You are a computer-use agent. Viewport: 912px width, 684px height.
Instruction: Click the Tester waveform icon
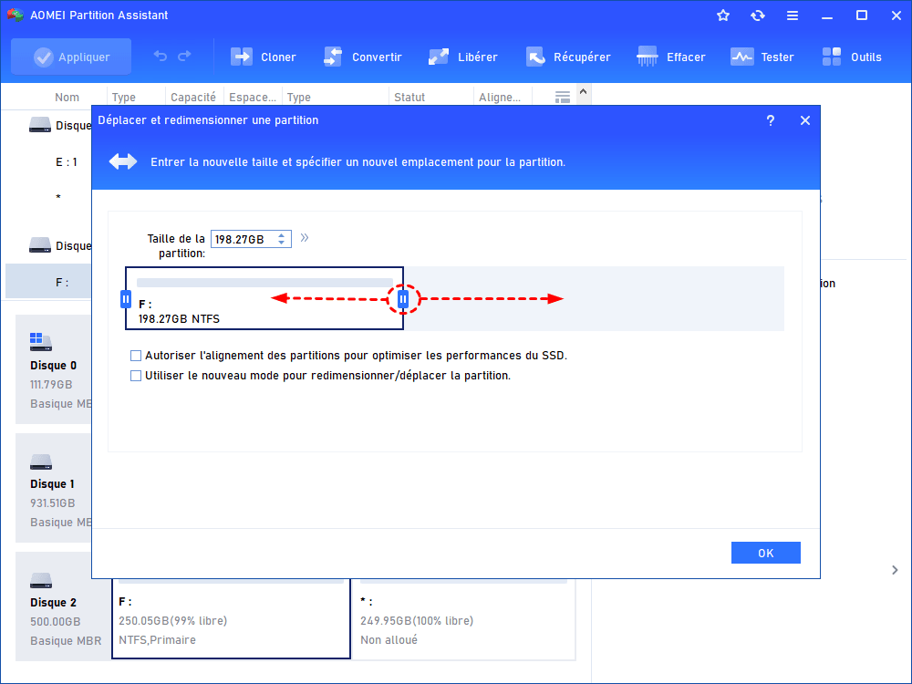(741, 57)
